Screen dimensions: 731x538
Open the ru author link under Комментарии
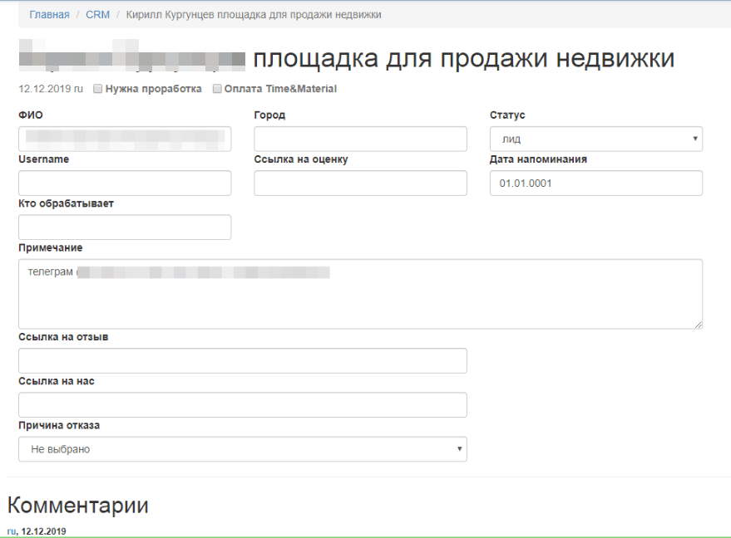(11, 531)
